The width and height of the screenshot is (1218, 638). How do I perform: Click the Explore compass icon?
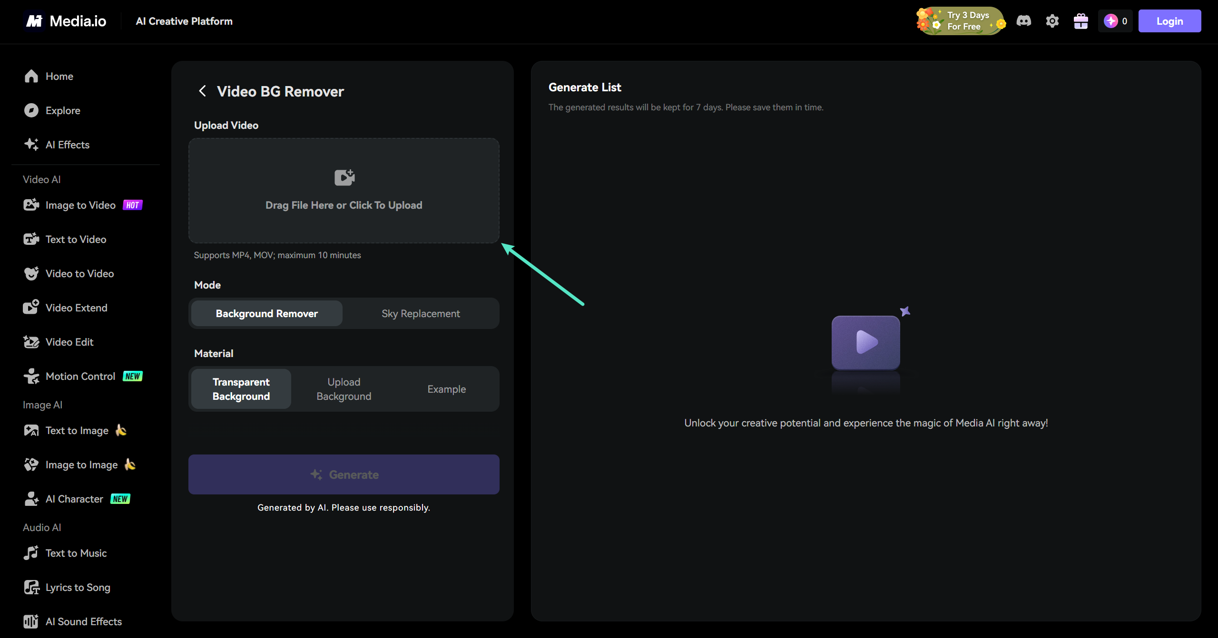click(x=31, y=110)
